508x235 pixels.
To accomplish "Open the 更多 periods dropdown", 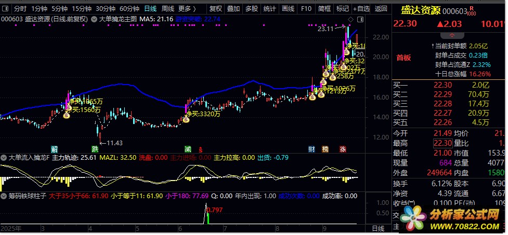I will pos(187,9).
